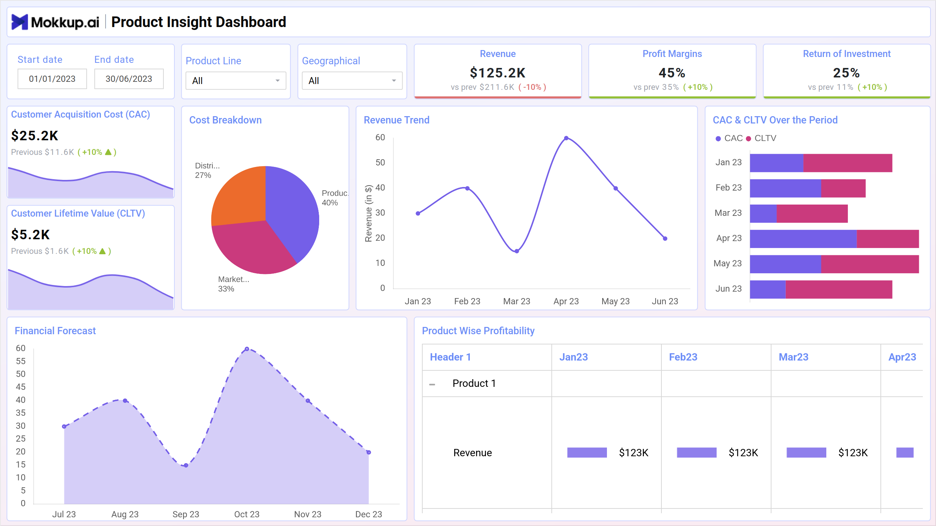Click the Revenue row label in table
Viewport: 936px width, 526px height.
point(472,453)
